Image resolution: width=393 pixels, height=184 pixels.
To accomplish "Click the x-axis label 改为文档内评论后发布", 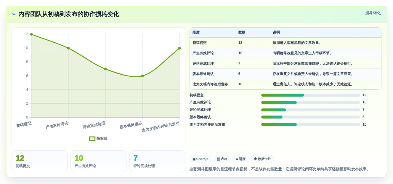I will tap(160, 127).
